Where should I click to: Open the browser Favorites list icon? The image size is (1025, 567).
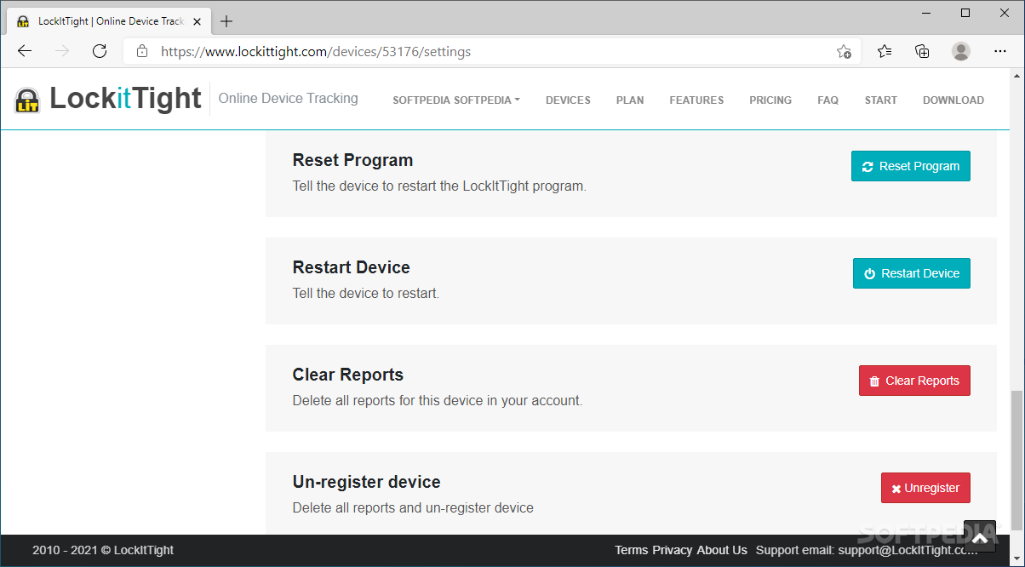coord(885,51)
